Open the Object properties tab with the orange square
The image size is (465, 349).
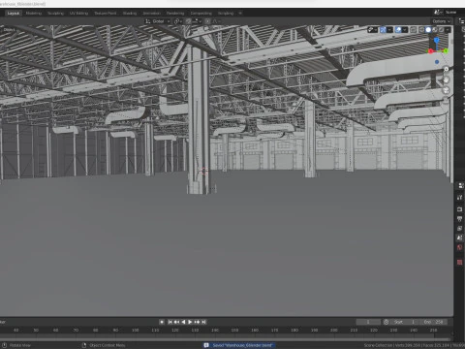pyautogui.click(x=459, y=262)
